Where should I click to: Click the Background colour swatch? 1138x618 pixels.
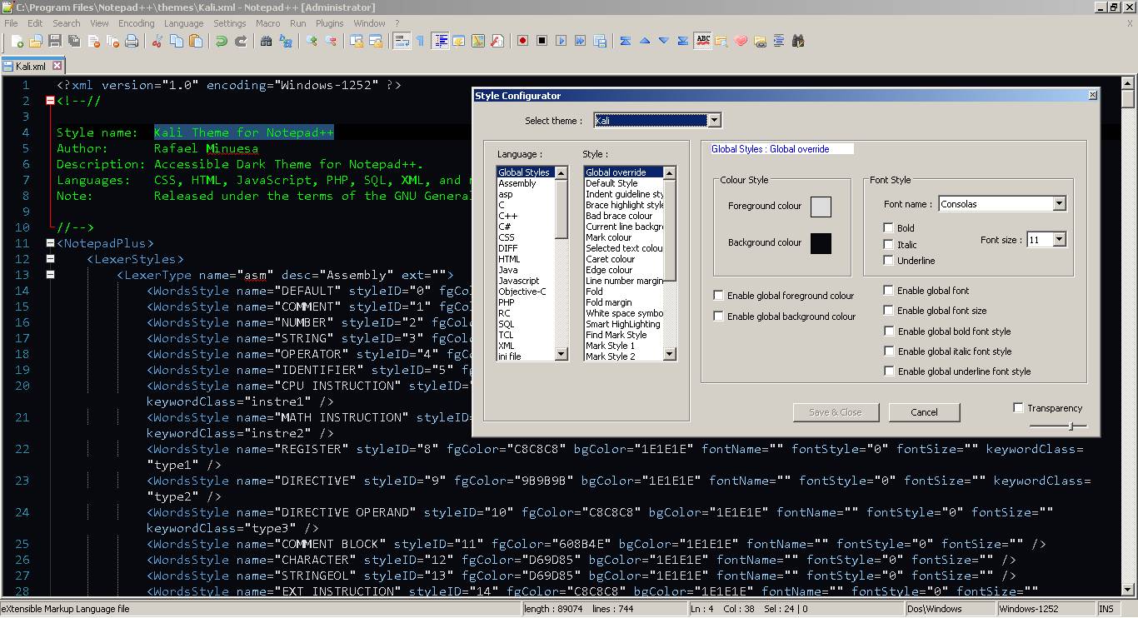point(821,243)
